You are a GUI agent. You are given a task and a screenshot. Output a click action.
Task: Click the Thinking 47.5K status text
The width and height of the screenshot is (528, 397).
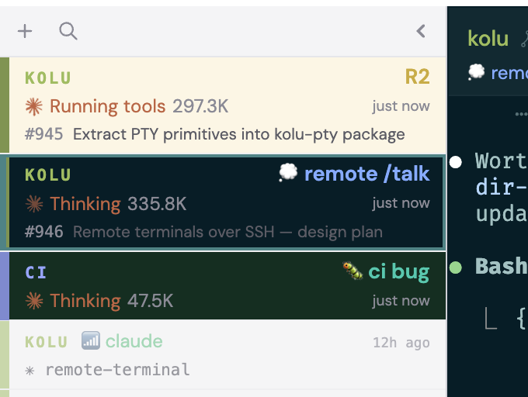[x=112, y=301]
